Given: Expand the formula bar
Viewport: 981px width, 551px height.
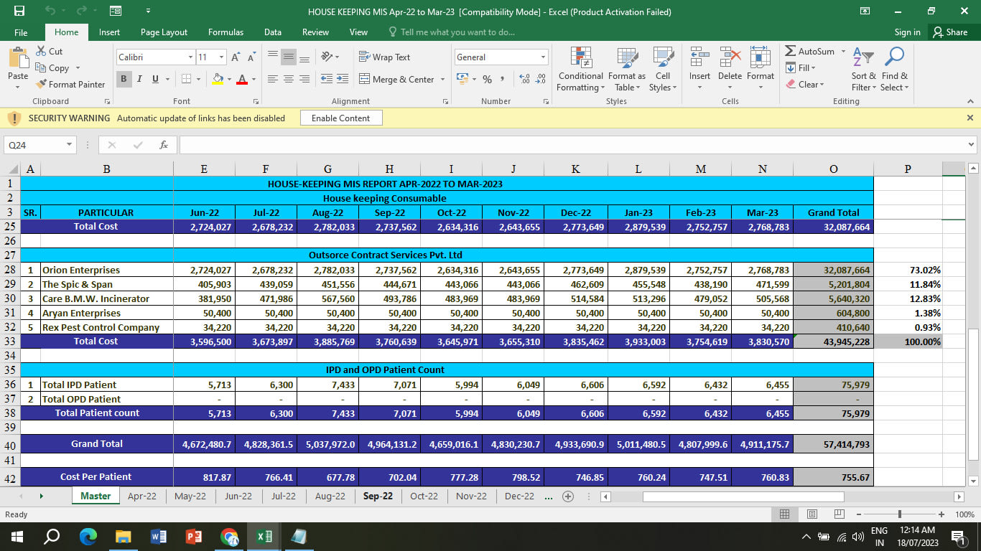Looking at the screenshot, I should tap(972, 145).
